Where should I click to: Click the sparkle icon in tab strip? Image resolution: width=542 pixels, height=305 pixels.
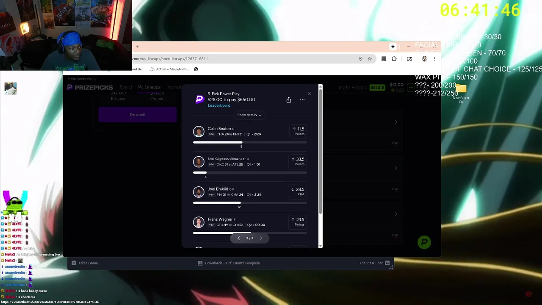(393, 47)
